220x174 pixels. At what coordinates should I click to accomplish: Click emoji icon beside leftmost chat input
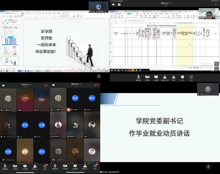point(4,160)
